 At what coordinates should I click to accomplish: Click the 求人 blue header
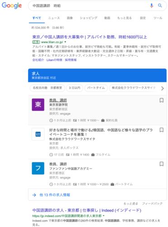[x=97, y=75]
